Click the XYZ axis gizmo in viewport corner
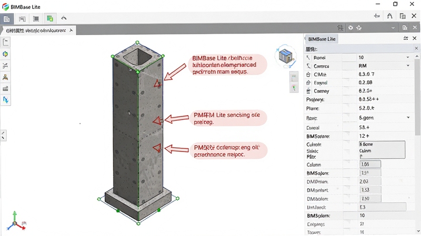This screenshot has width=421, height=236. tap(16, 221)
